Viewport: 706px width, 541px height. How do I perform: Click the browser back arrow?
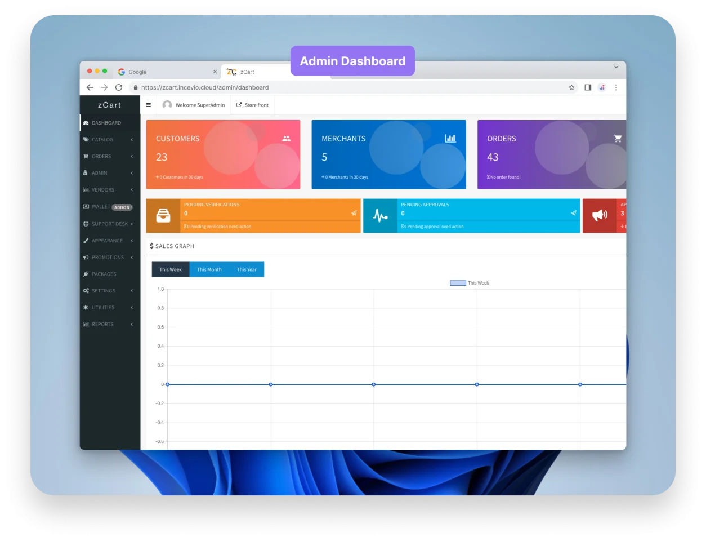click(90, 87)
